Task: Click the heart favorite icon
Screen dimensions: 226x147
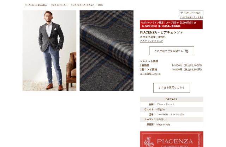Action: pos(182,13)
